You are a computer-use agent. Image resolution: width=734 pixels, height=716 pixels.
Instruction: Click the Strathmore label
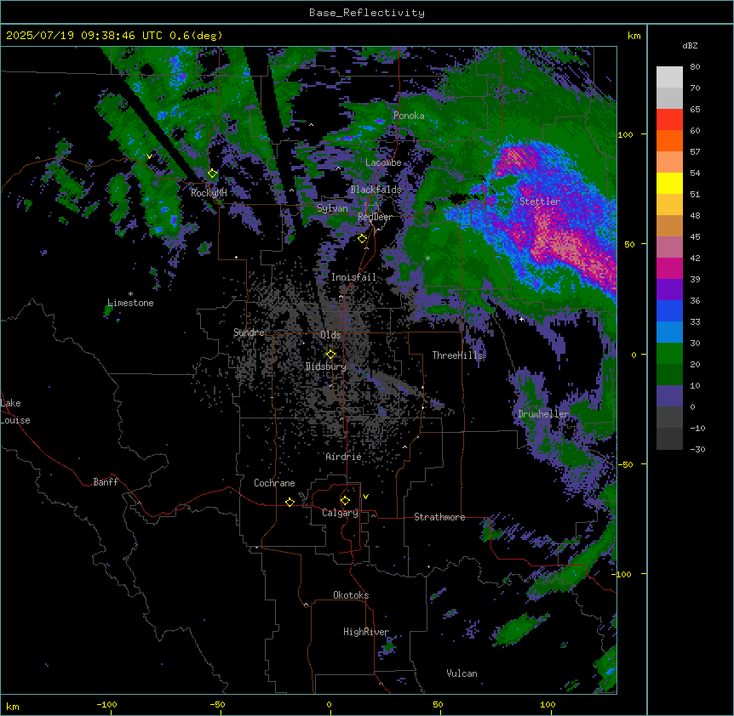point(439,517)
